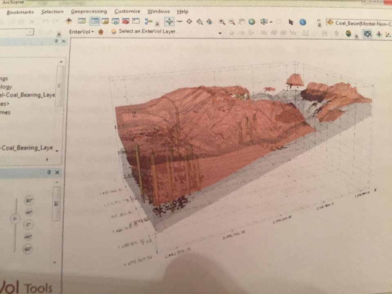Select the Pan hand tool
The image size is (392, 294).
[242, 22]
